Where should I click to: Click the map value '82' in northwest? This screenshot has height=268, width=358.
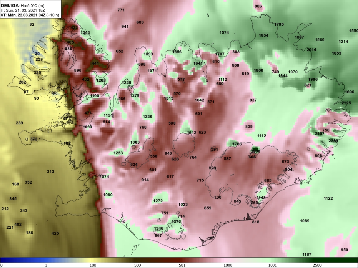click(32, 24)
